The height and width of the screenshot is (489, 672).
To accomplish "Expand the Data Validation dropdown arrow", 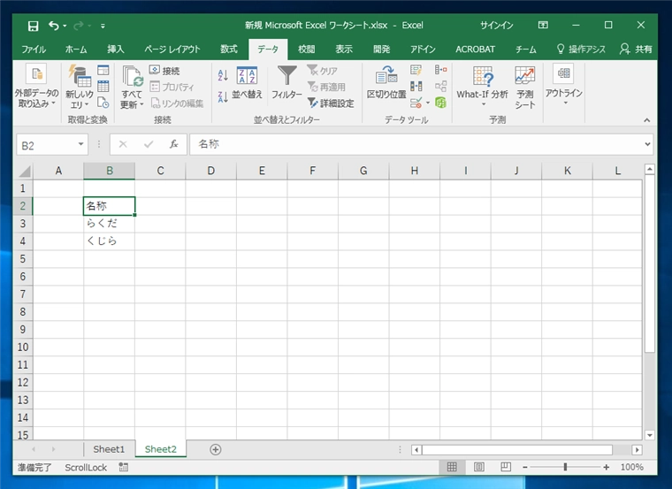I will 428,103.
